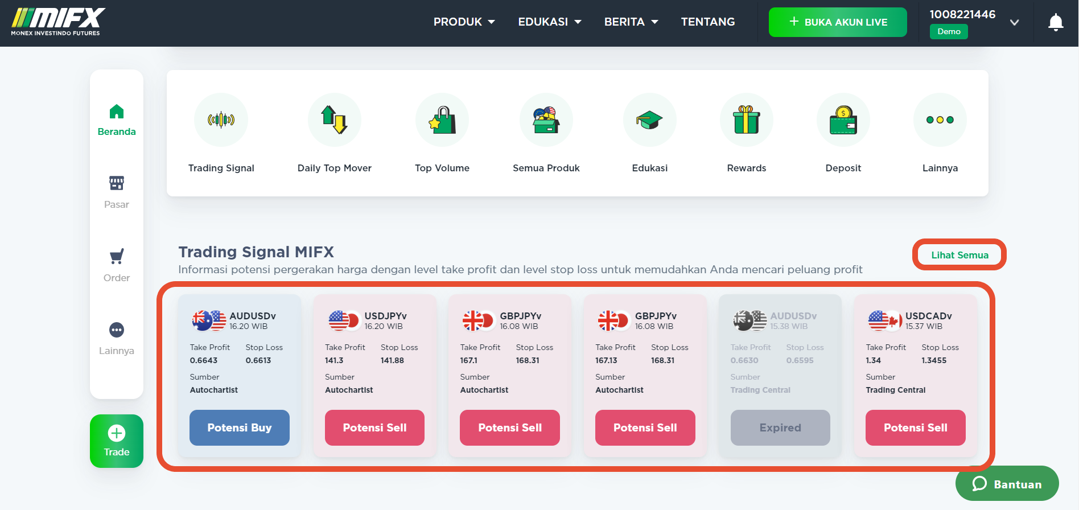Image resolution: width=1079 pixels, height=510 pixels.
Task: Click the Stop Loss value 1.3455
Action: pos(934,360)
